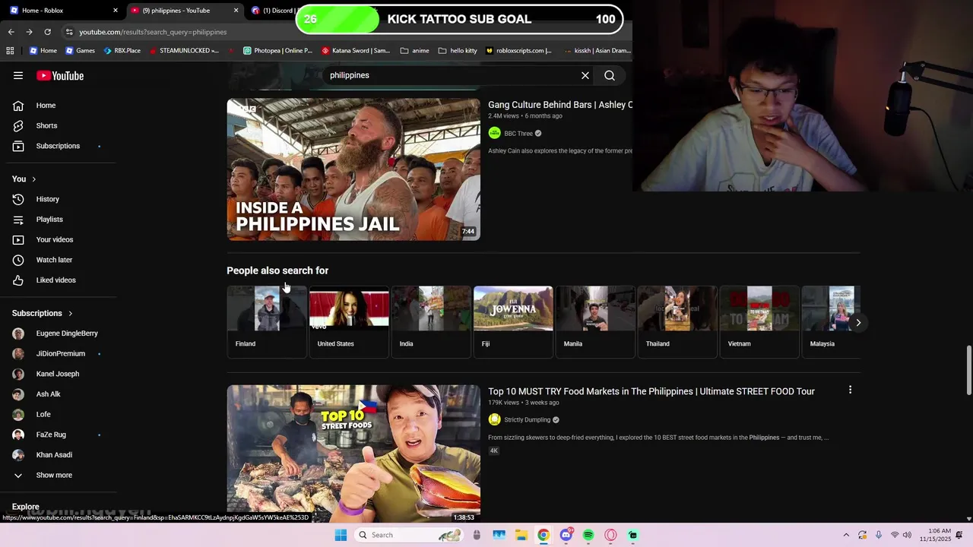This screenshot has width=973, height=547.
Task: Open the Windows Start menu
Action: tap(341, 535)
